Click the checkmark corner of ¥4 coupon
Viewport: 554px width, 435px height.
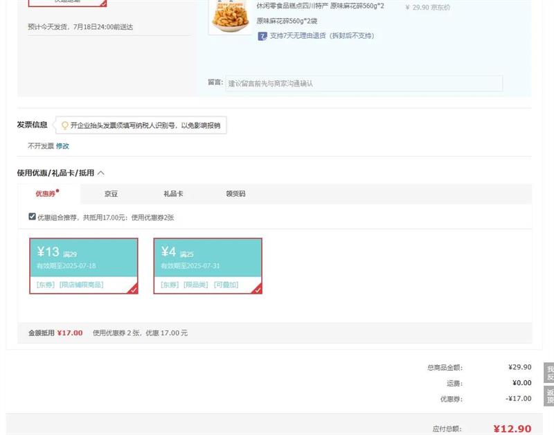257,290
